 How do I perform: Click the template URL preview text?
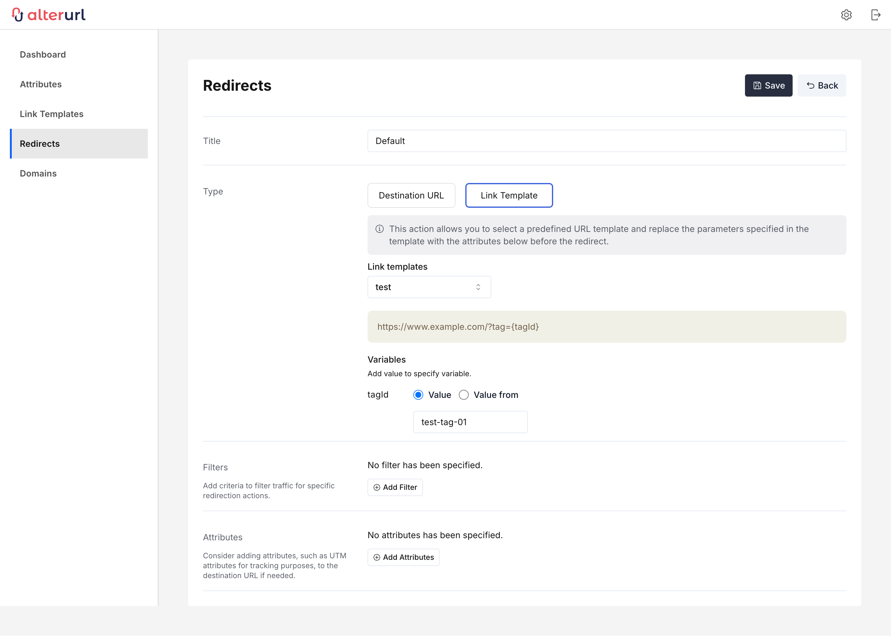click(x=458, y=327)
